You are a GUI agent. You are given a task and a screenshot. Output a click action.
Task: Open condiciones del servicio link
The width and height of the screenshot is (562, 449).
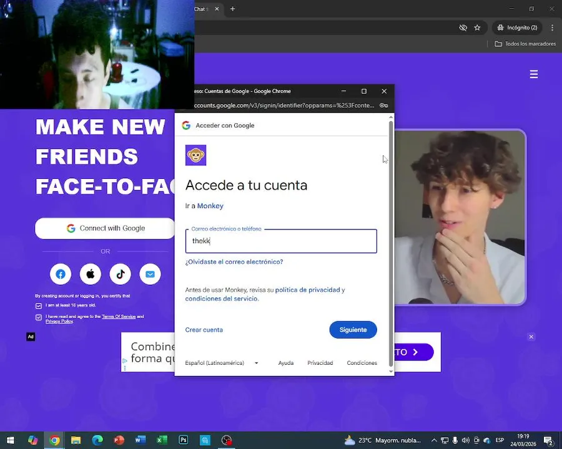coord(222,299)
